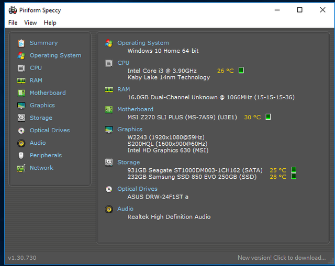Screen dimensions: 335x266
Task: Click the Audio heading link in summary
Action: pos(125,209)
